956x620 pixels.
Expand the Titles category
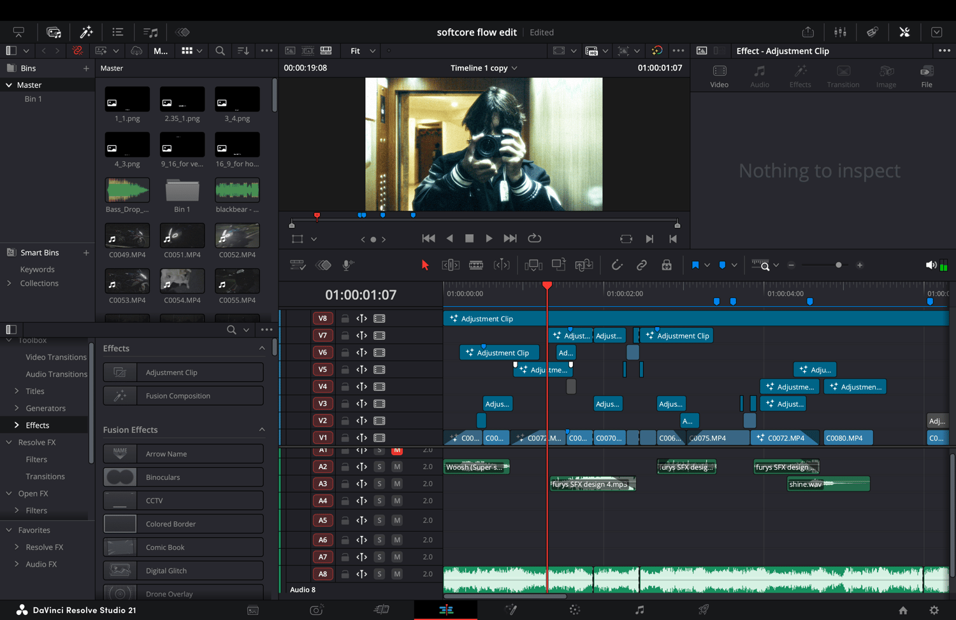pyautogui.click(x=17, y=391)
